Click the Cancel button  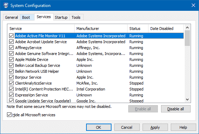pyautogui.click(x=127, y=127)
